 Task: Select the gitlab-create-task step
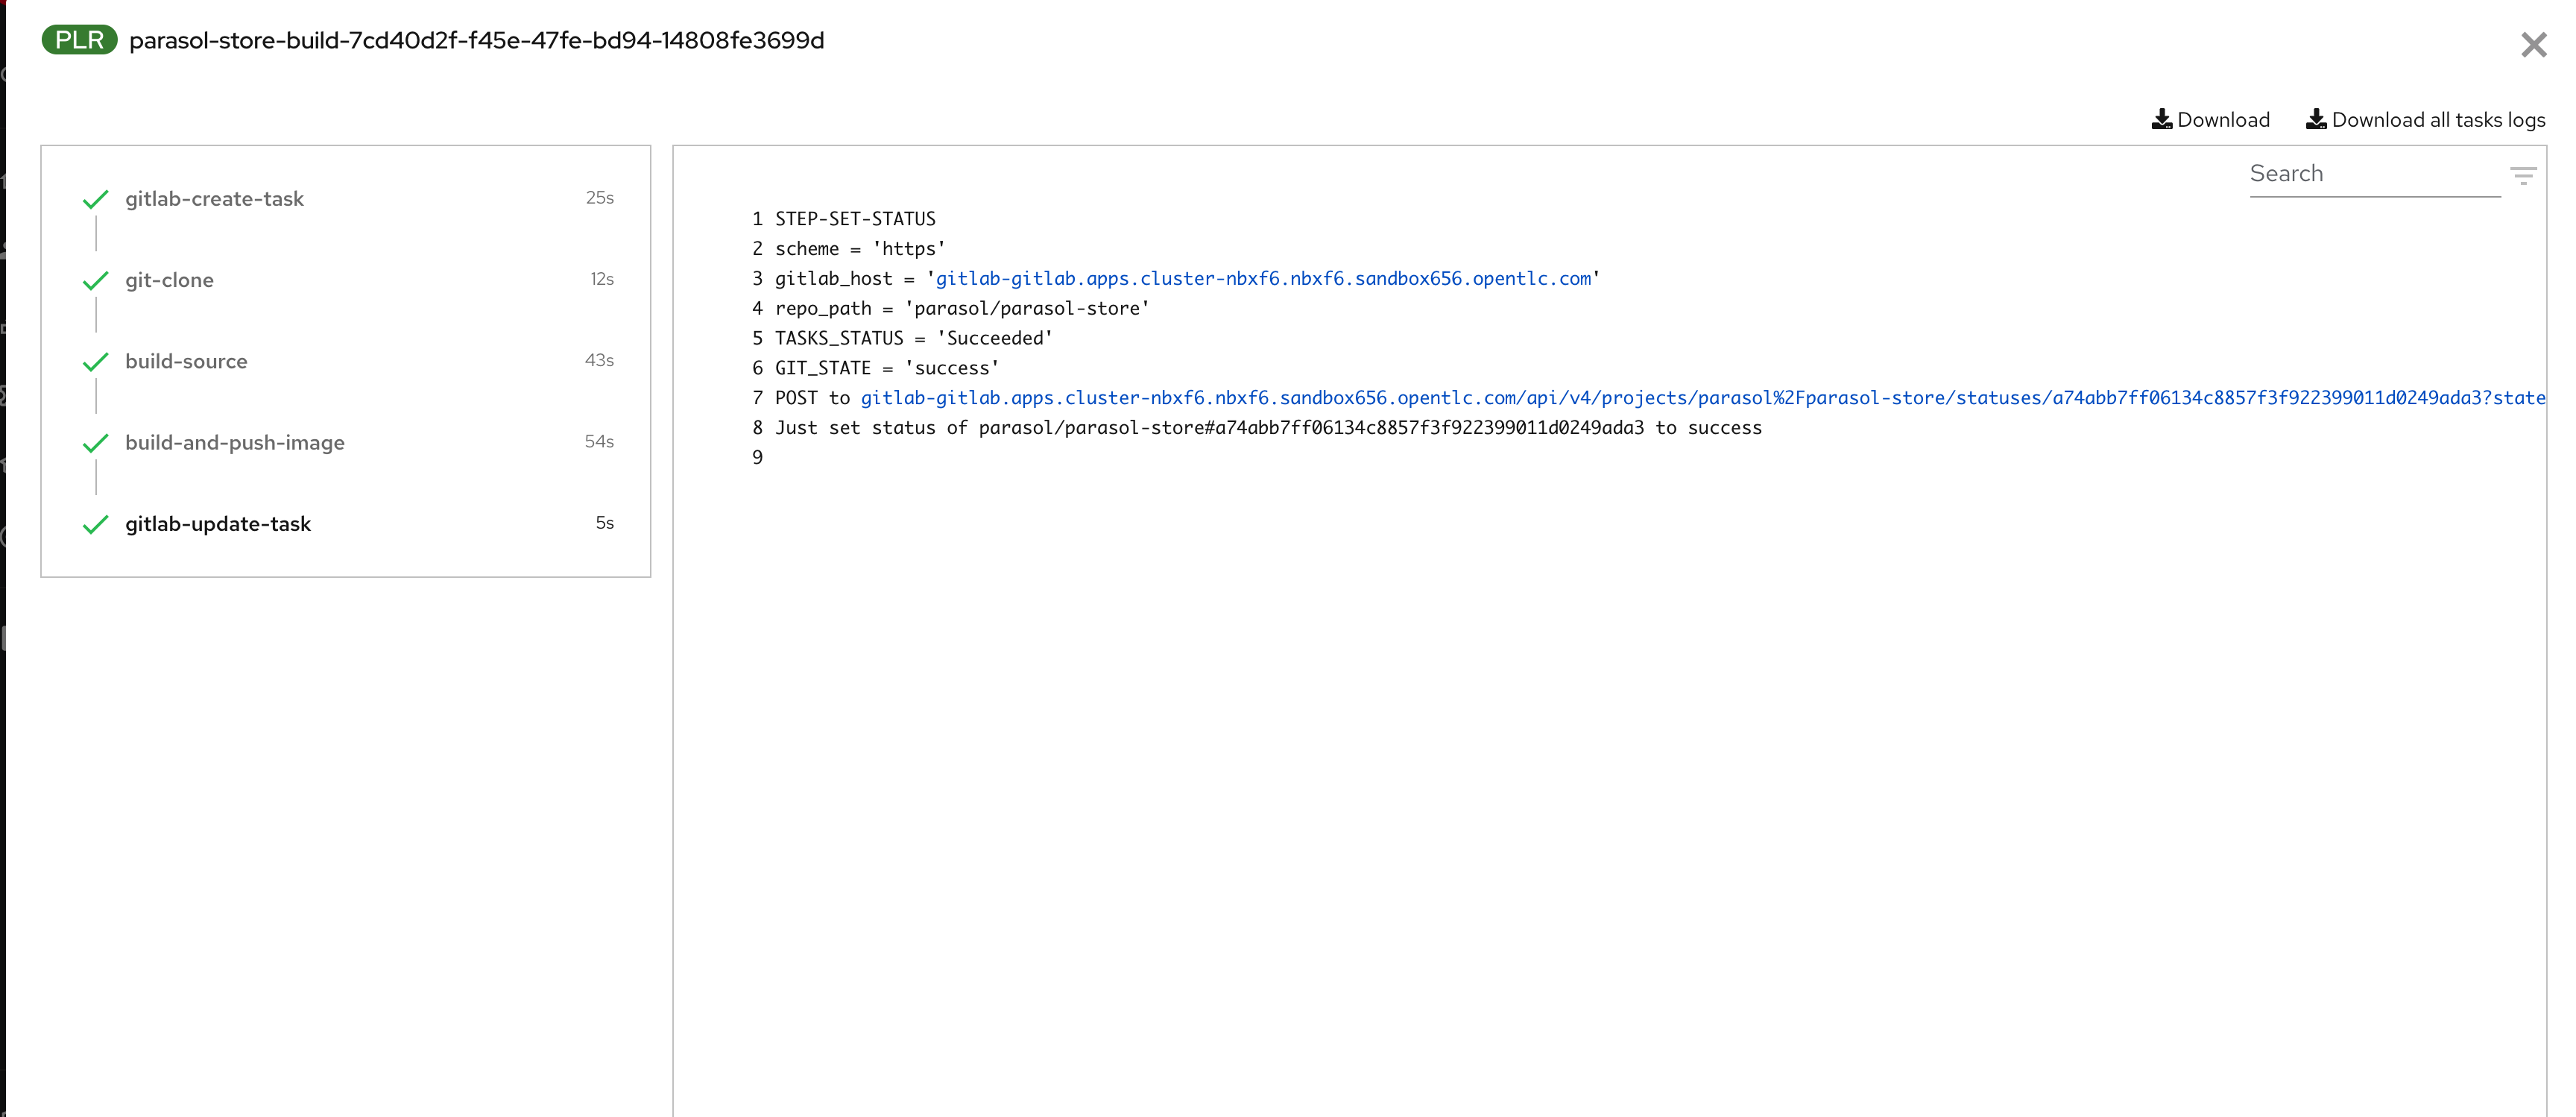[214, 199]
